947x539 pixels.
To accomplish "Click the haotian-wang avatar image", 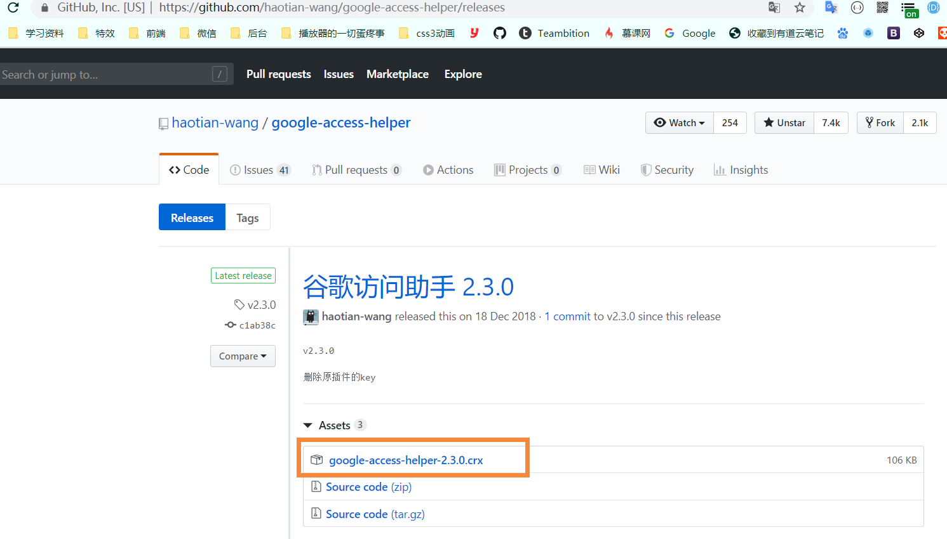I will pos(311,316).
